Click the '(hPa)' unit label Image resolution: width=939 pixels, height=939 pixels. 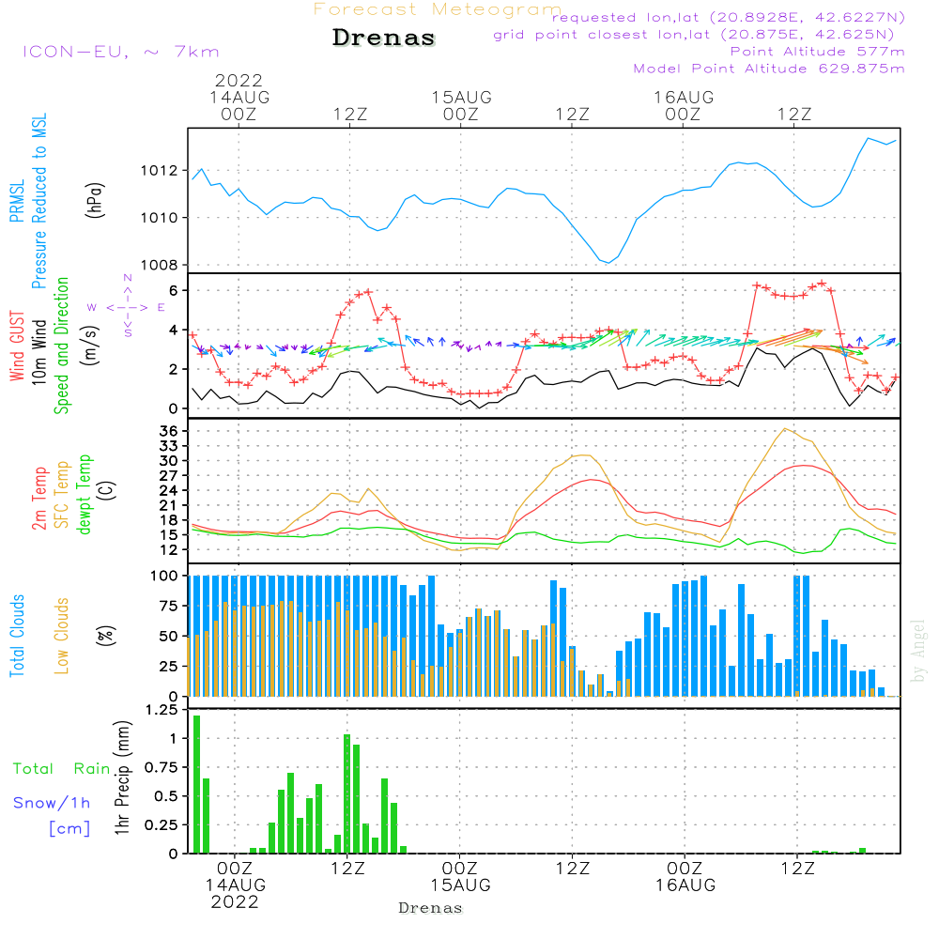[x=95, y=200]
